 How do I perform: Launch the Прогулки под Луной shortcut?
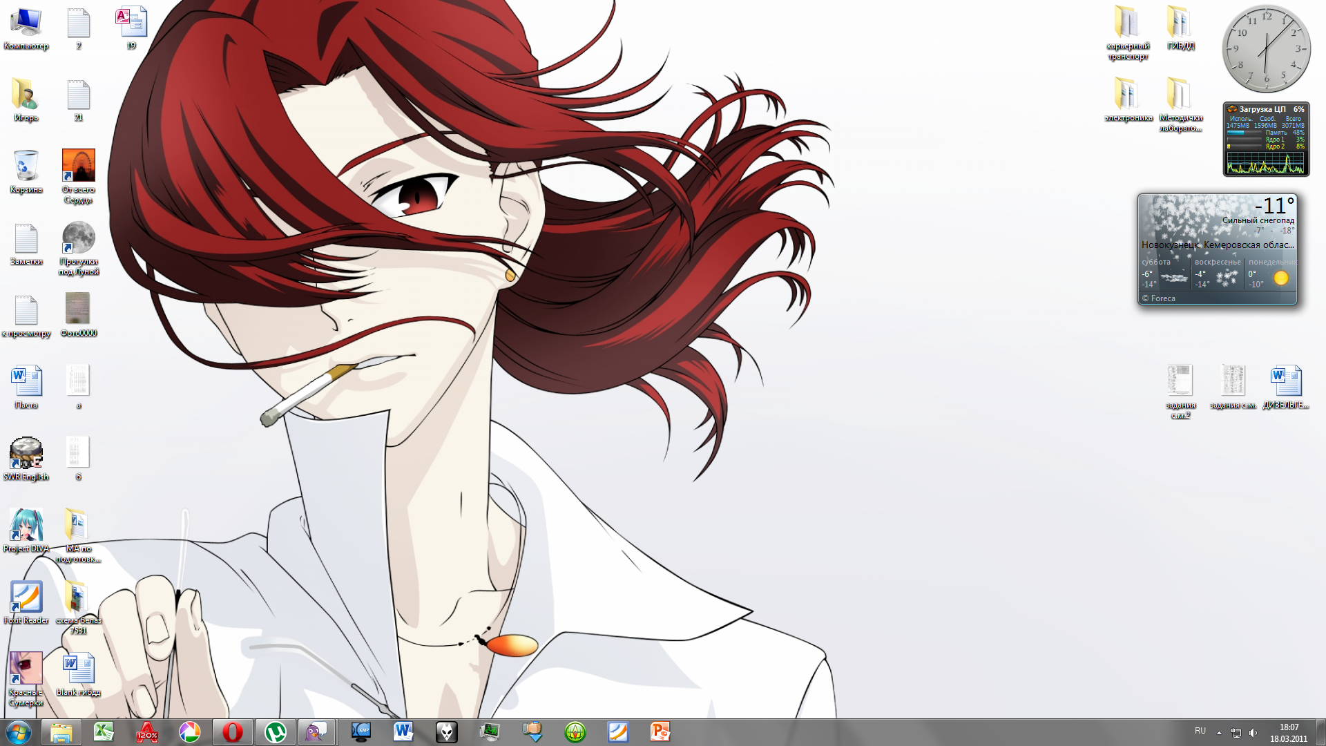79,248
